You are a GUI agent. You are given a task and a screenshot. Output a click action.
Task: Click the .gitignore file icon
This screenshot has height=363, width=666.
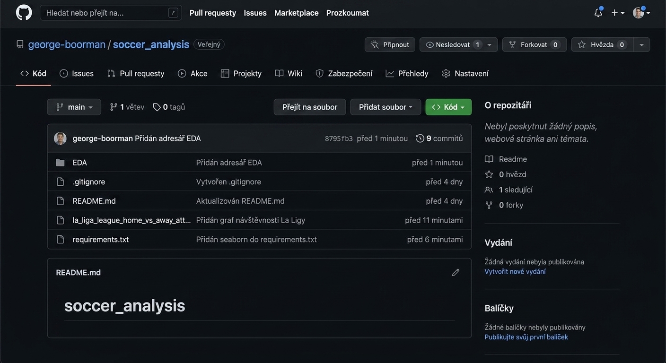[60, 182]
